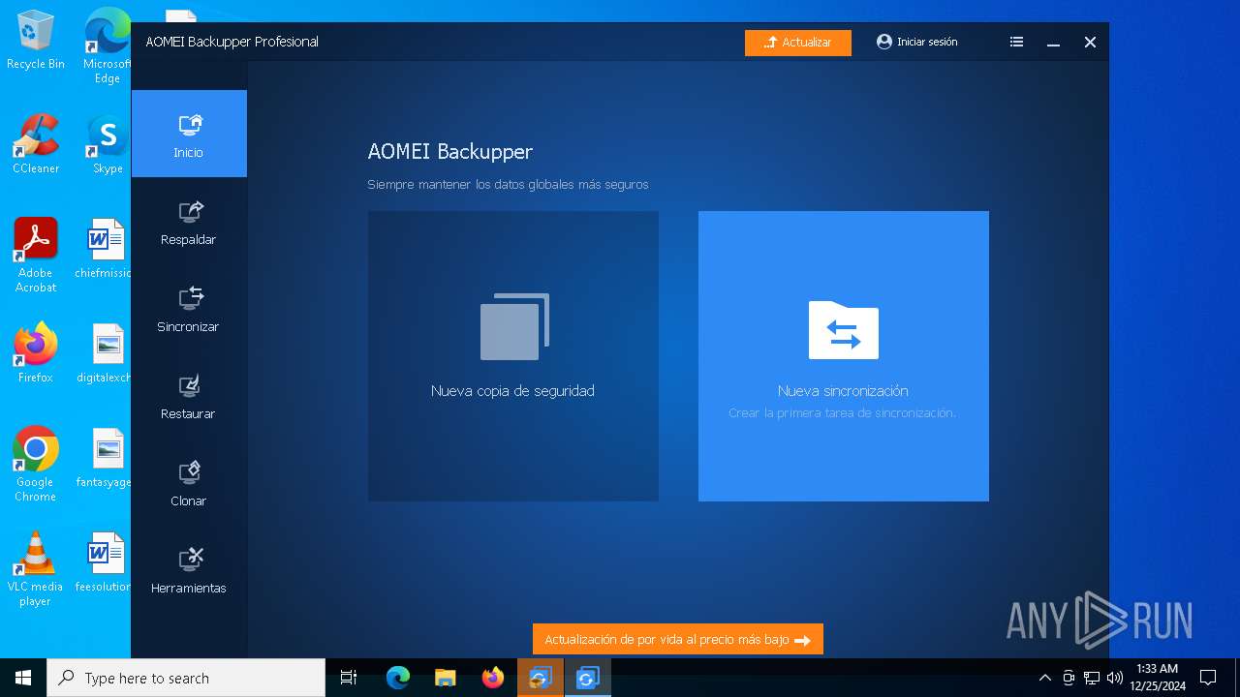Open the feesolution Word document on desktop
The height and width of the screenshot is (697, 1240).
105,561
